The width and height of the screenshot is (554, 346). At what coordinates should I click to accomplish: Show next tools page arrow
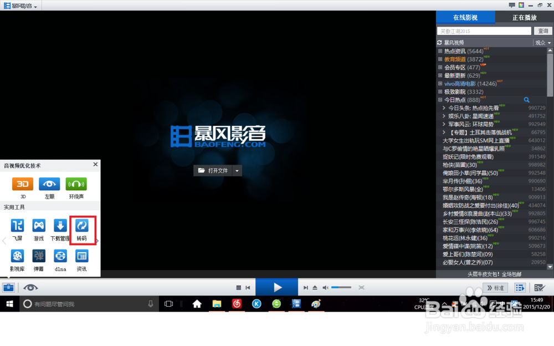click(x=97, y=241)
